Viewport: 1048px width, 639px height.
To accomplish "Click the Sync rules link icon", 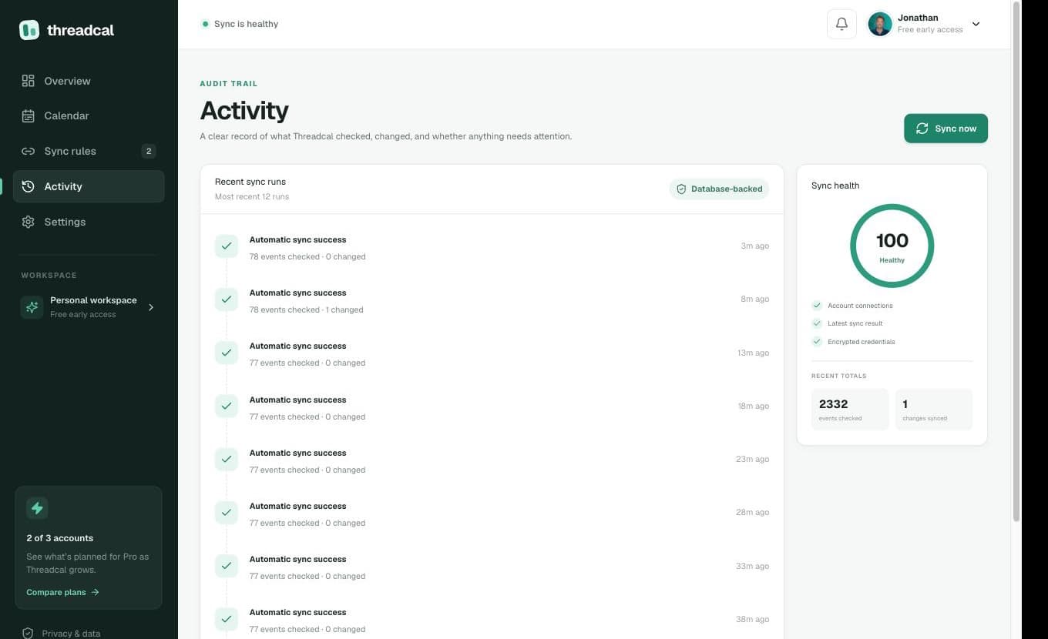I will pyautogui.click(x=29, y=151).
